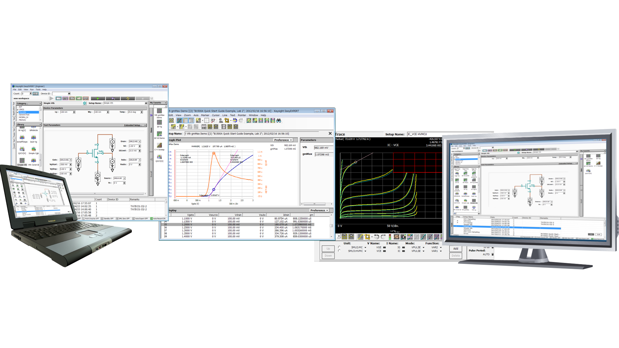
Task: Expand the Extended Setup dropdown
Action: [135, 125]
